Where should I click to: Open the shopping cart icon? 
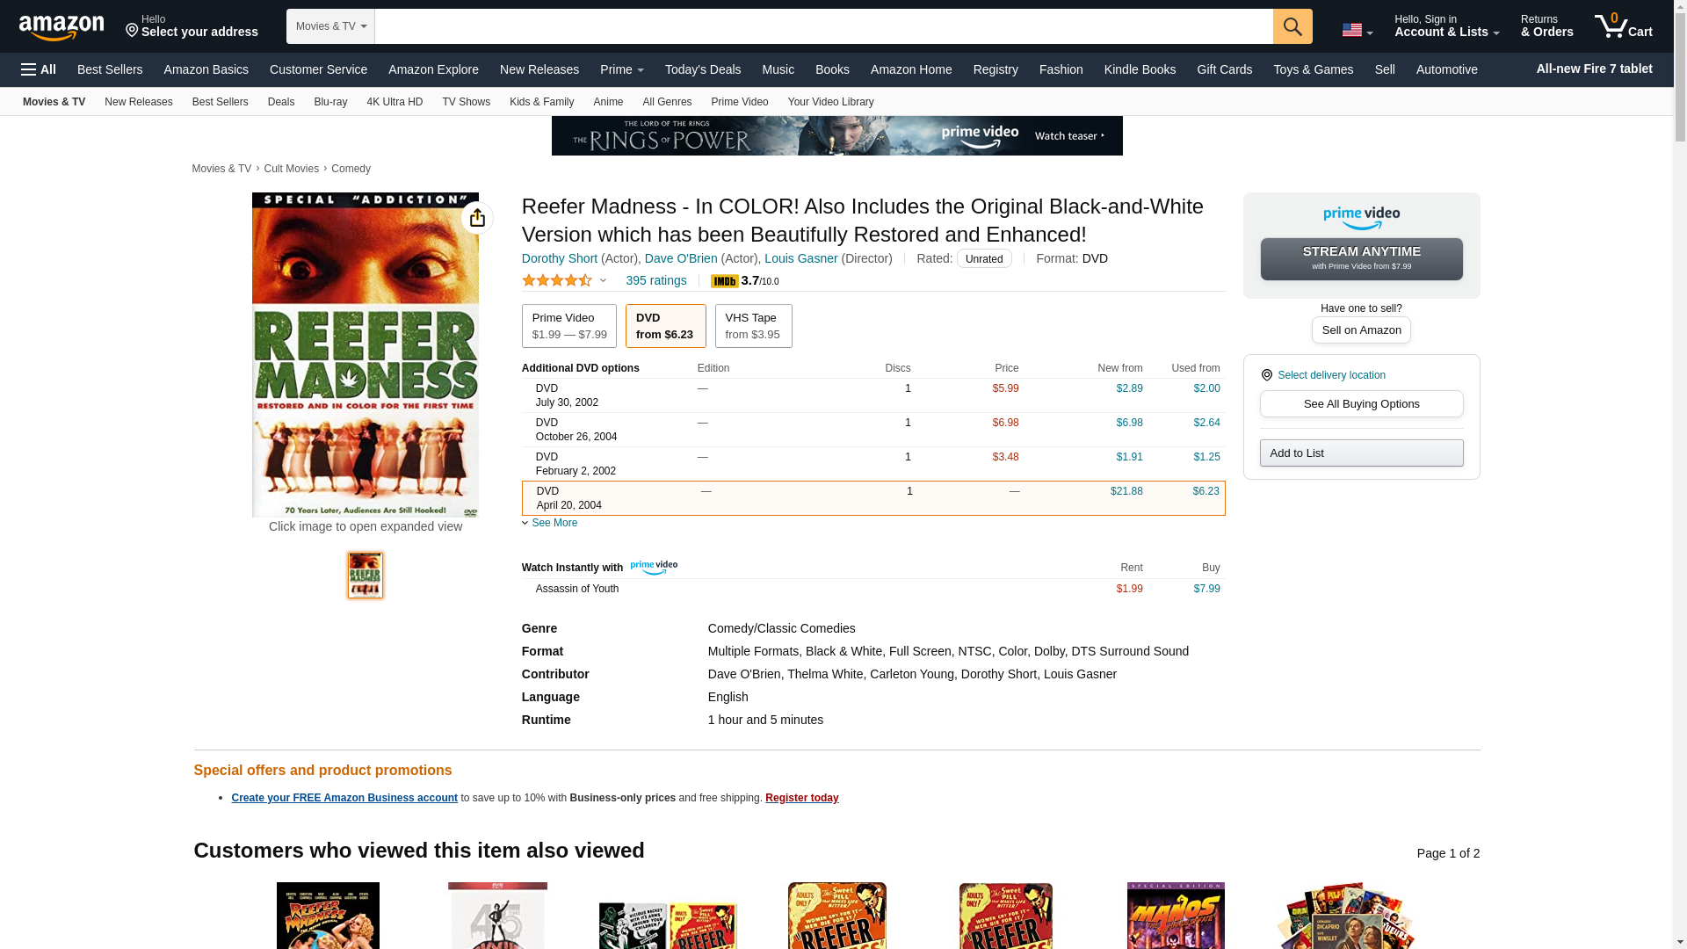(x=1624, y=26)
